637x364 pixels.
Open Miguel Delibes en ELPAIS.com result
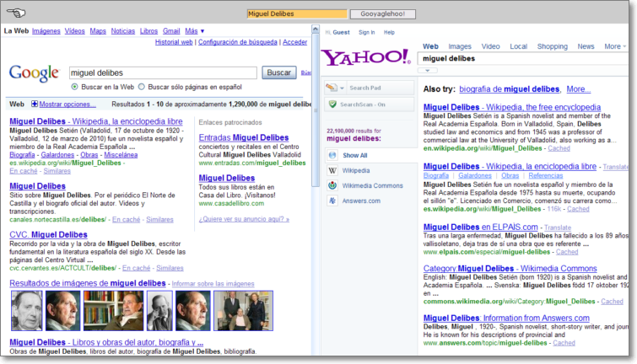[481, 227]
